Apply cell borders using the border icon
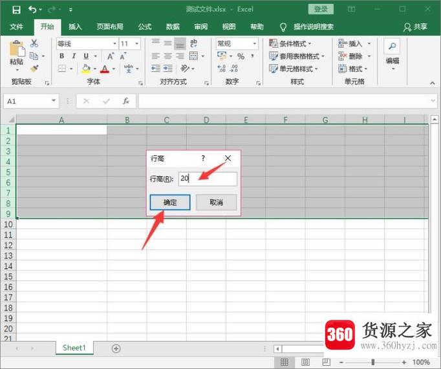The height and width of the screenshot is (369, 441). click(x=61, y=69)
